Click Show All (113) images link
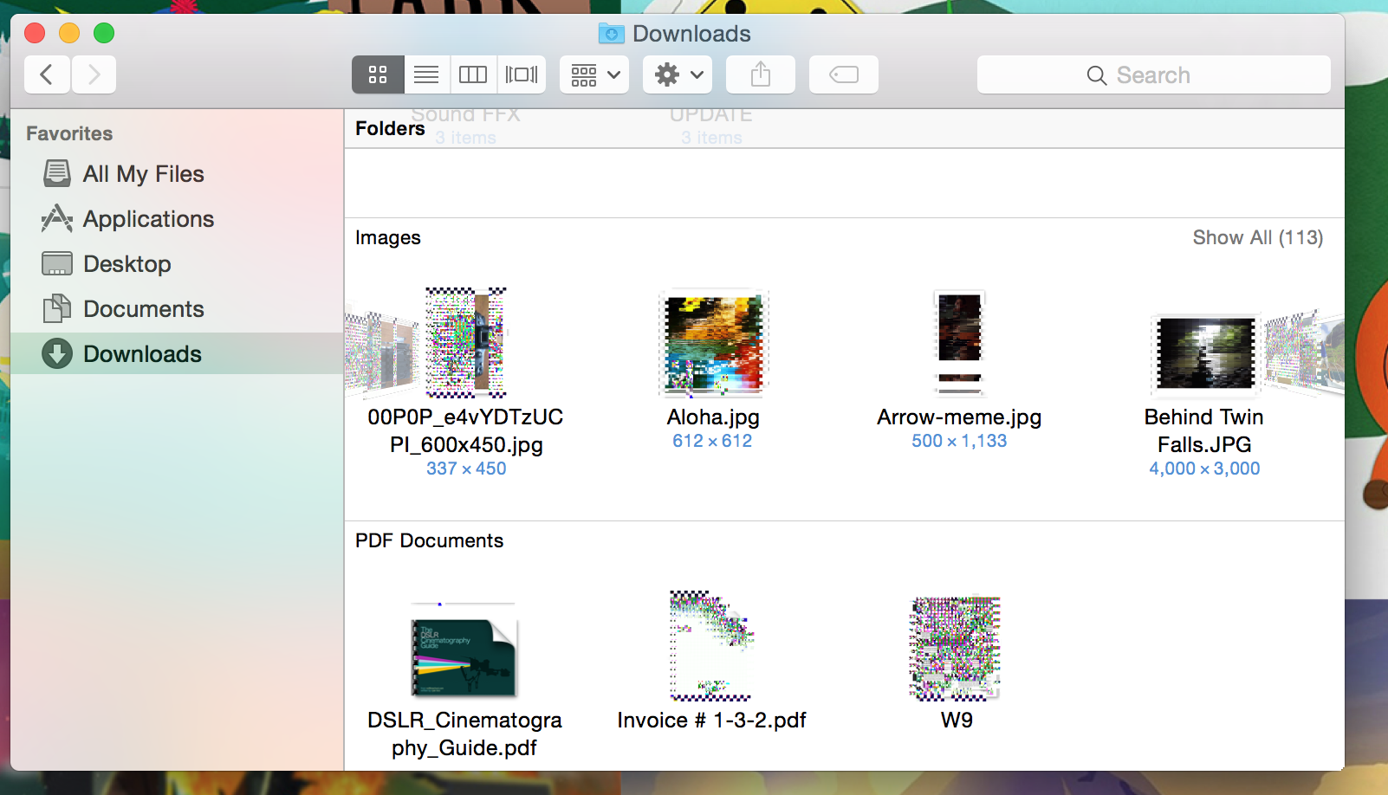The width and height of the screenshot is (1388, 795). (x=1258, y=237)
